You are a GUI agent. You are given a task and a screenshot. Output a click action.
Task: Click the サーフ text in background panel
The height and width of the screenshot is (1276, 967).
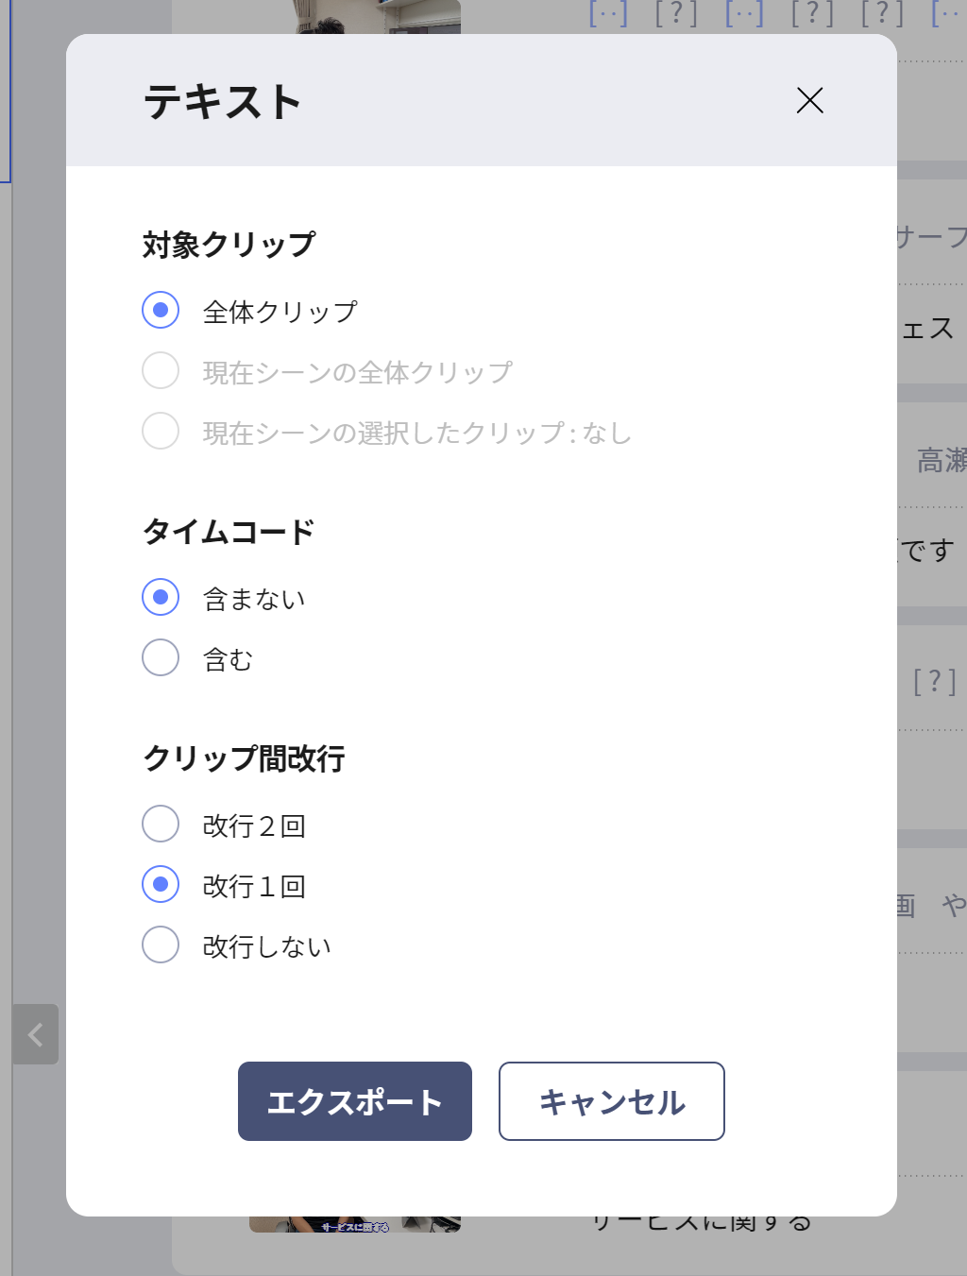click(931, 237)
